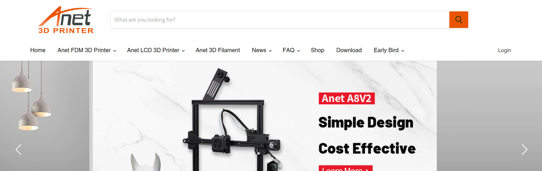Open the Shop page
Image resolution: width=542 pixels, height=171 pixels.
317,50
